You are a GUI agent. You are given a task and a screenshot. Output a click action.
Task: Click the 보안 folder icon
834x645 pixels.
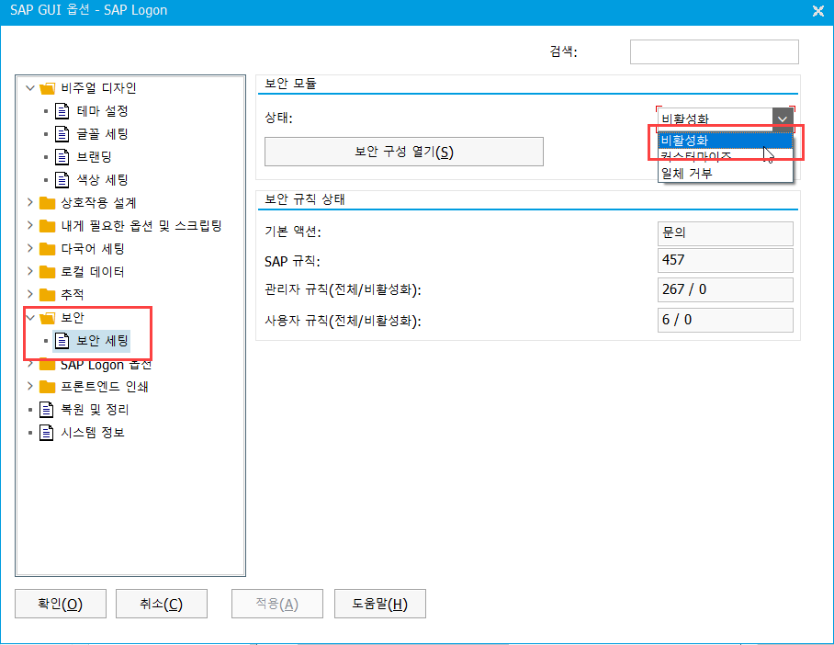48,318
